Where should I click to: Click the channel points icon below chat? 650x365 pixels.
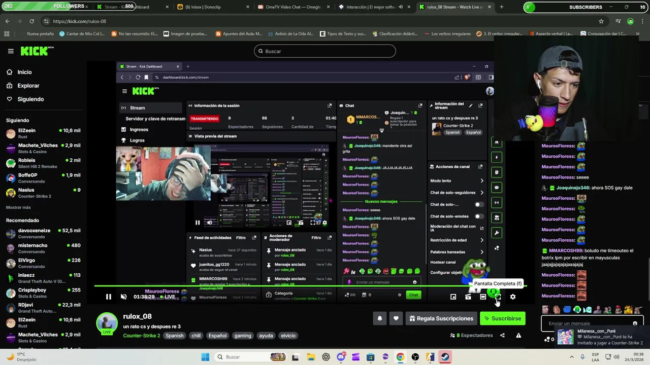(x=546, y=339)
